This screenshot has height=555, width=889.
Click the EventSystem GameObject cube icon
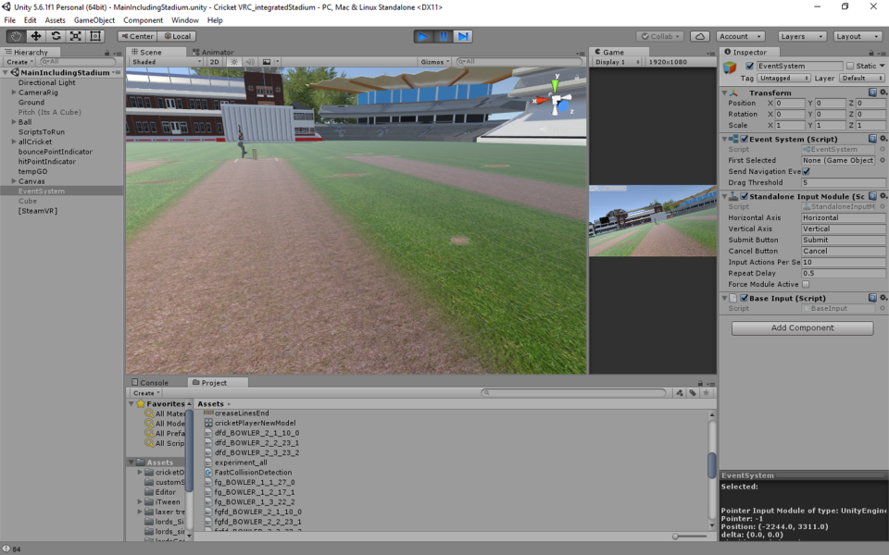[x=730, y=68]
